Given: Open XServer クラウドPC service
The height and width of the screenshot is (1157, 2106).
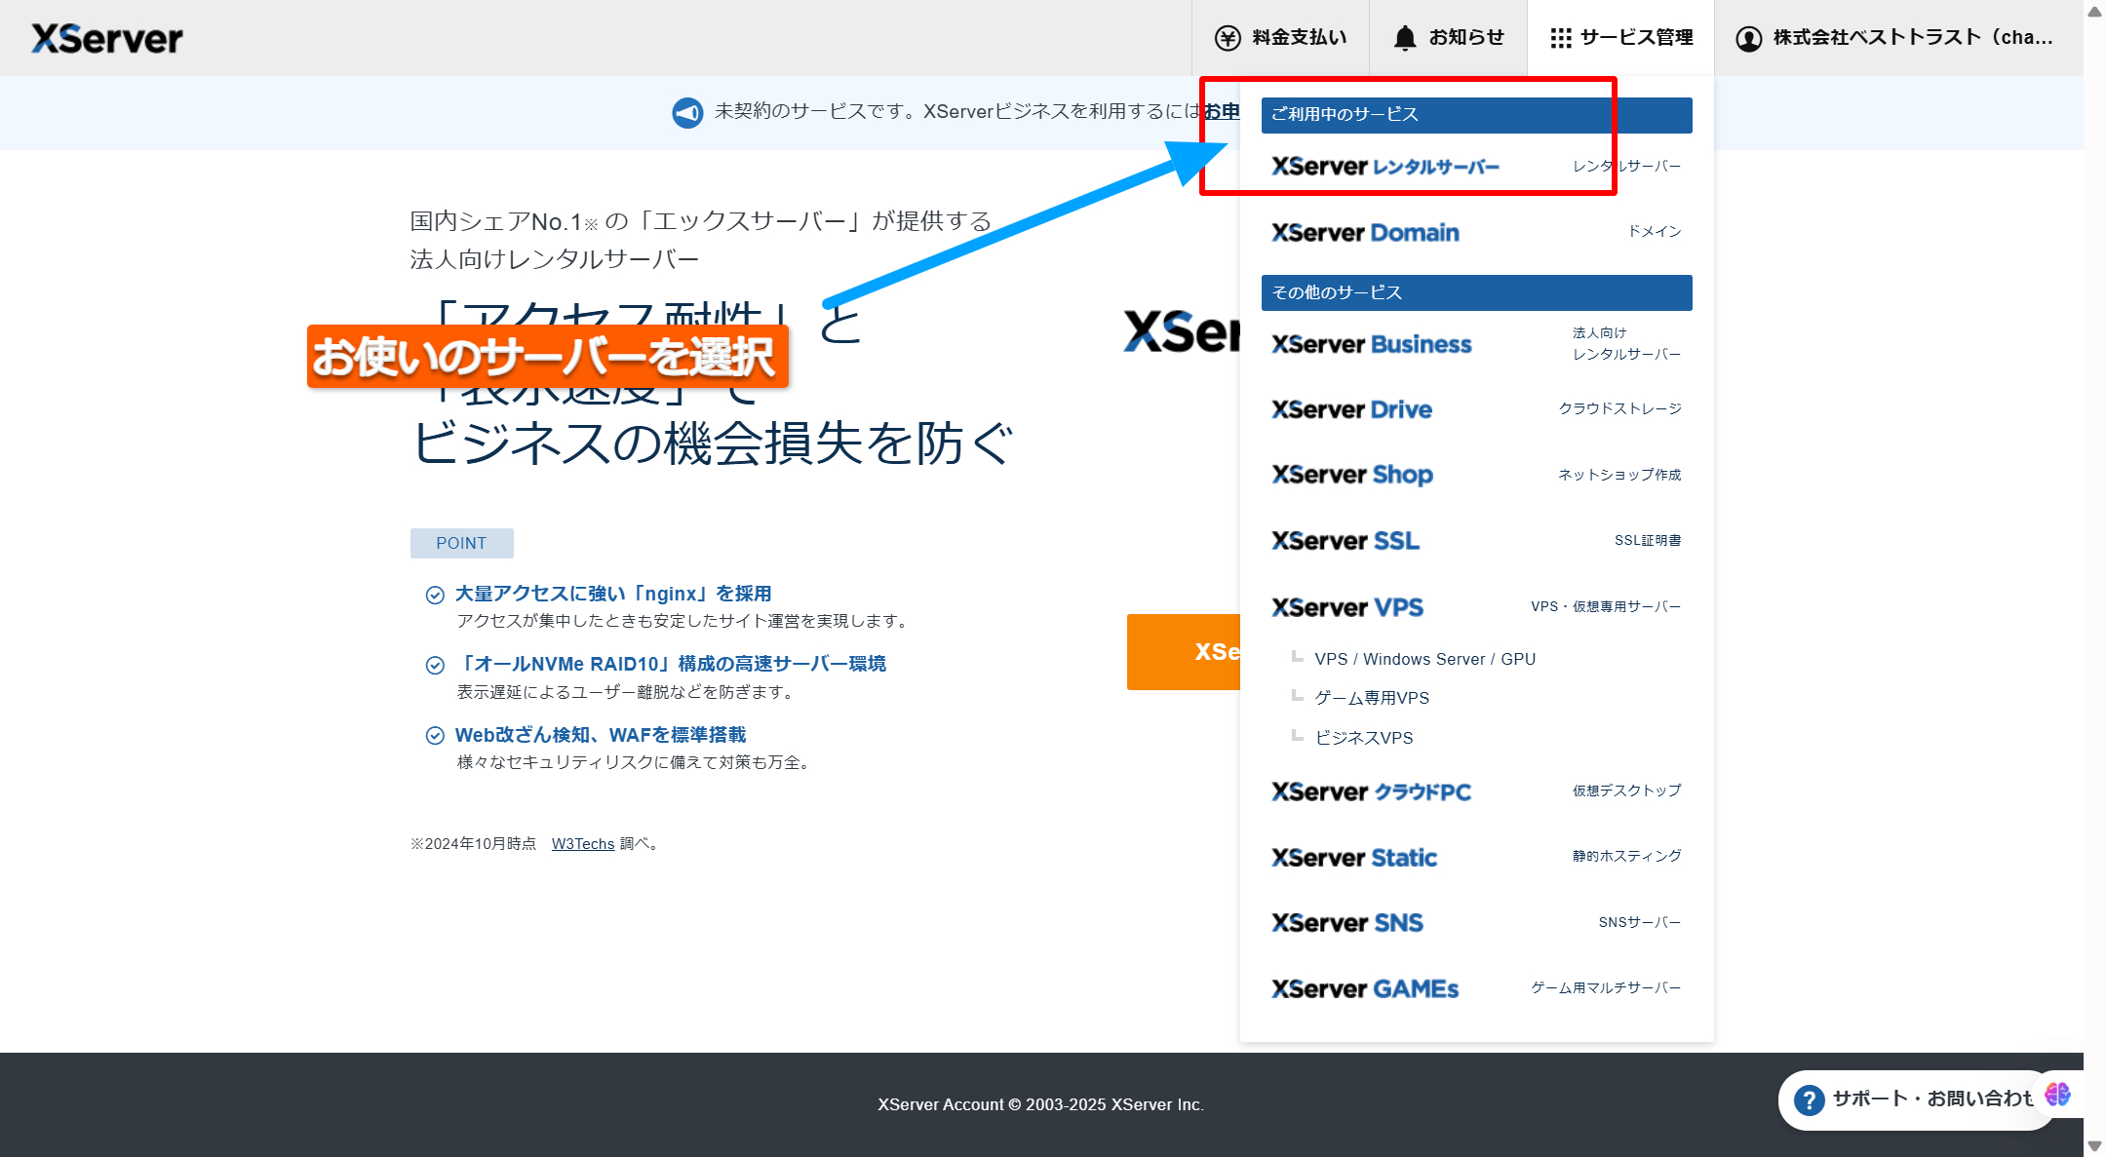Looking at the screenshot, I should pos(1476,791).
